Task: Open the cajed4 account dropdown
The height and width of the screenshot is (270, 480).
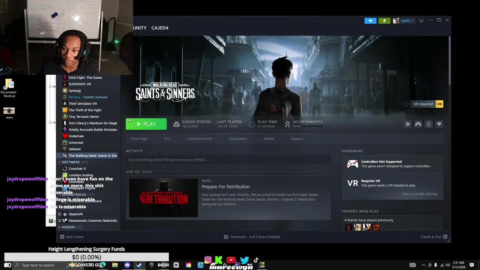Action: [x=403, y=21]
